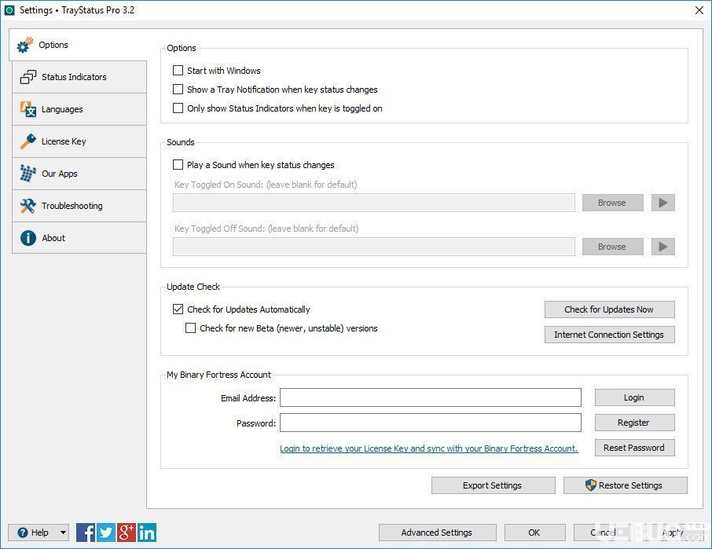712x549 pixels.
Task: Play the Key Toggled Off sound
Action: (663, 247)
